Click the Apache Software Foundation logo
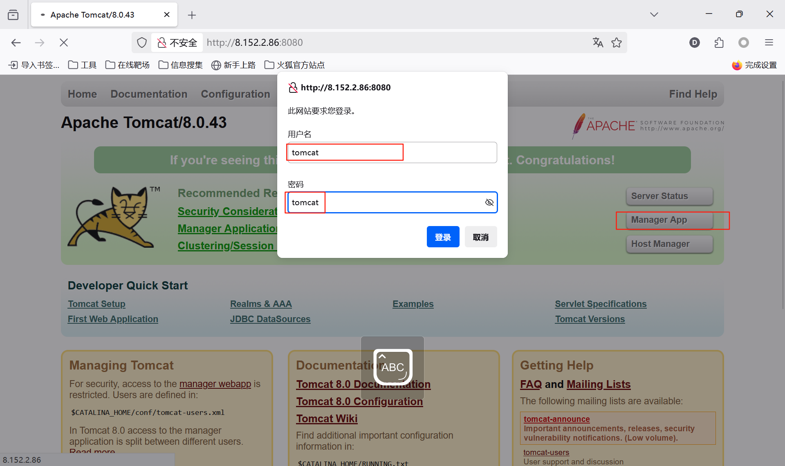Screen dimensions: 785x466 click(648, 126)
